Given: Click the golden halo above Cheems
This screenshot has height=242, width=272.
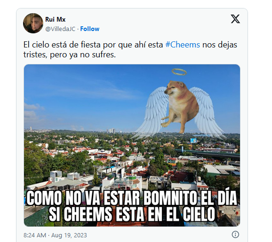Looking at the screenshot, I should coord(179,72).
